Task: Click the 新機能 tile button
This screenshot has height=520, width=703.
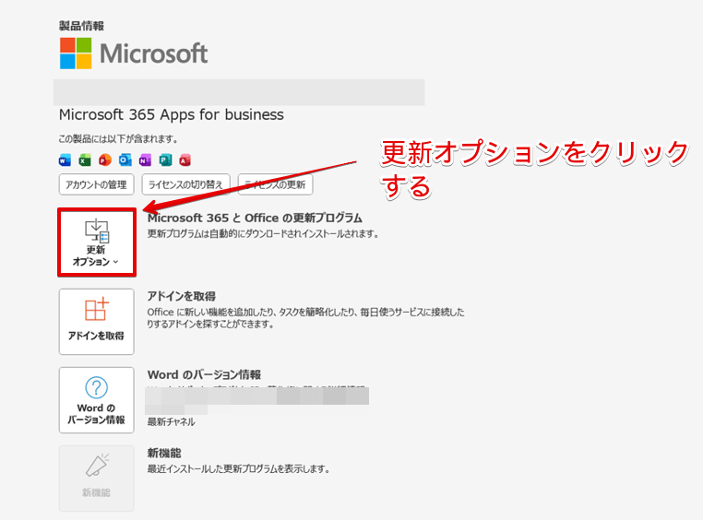Action: coord(96,479)
